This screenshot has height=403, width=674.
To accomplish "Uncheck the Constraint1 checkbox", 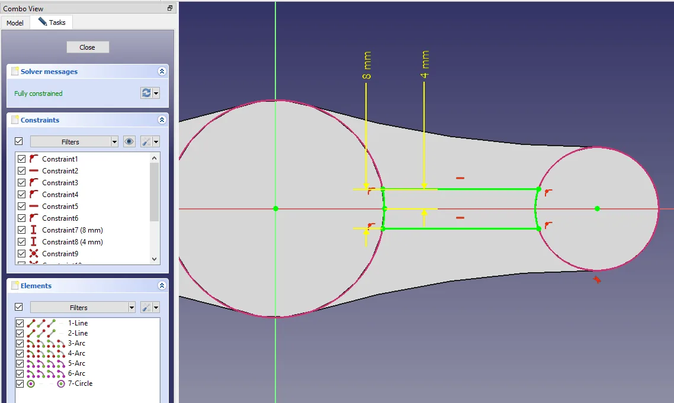I will coord(22,159).
